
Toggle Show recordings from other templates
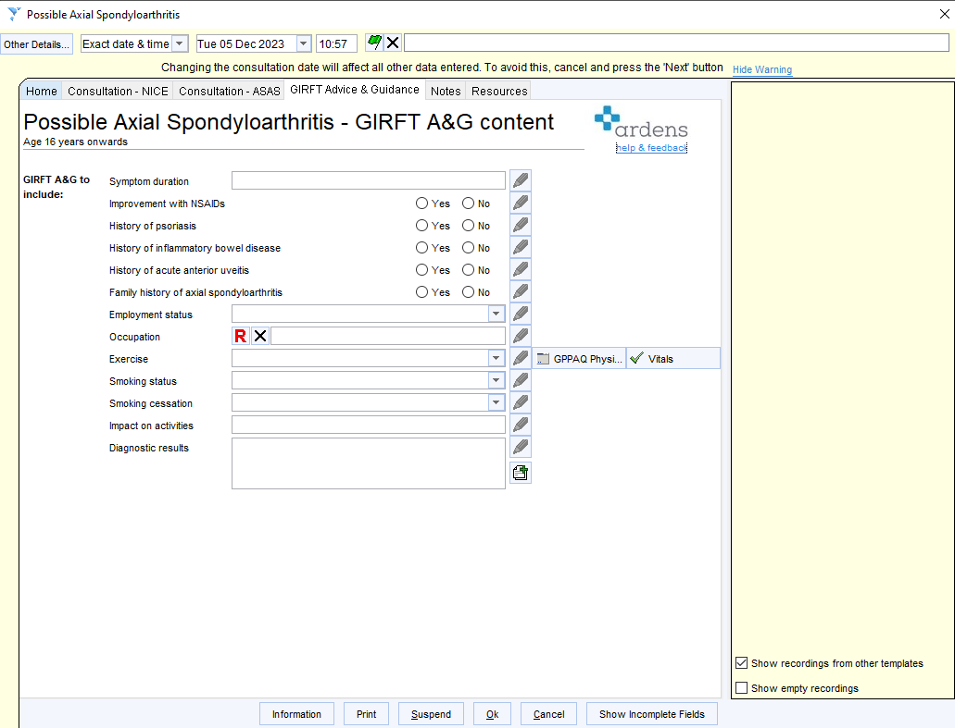click(741, 663)
